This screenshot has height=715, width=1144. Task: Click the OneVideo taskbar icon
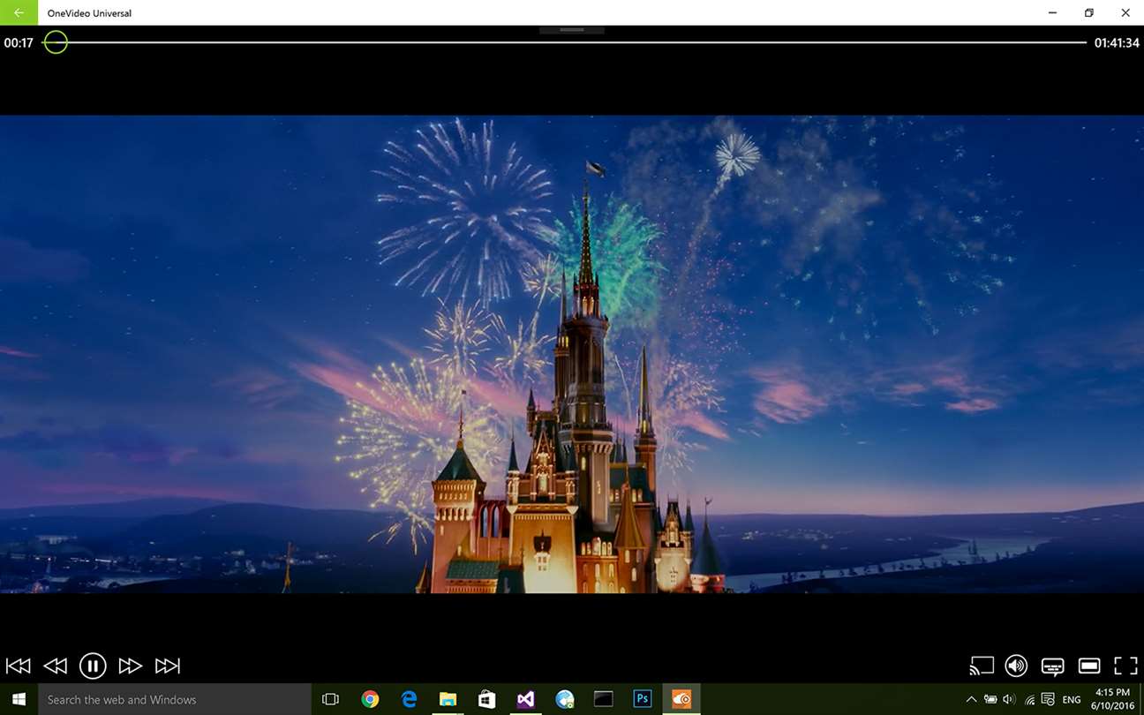pyautogui.click(x=681, y=699)
